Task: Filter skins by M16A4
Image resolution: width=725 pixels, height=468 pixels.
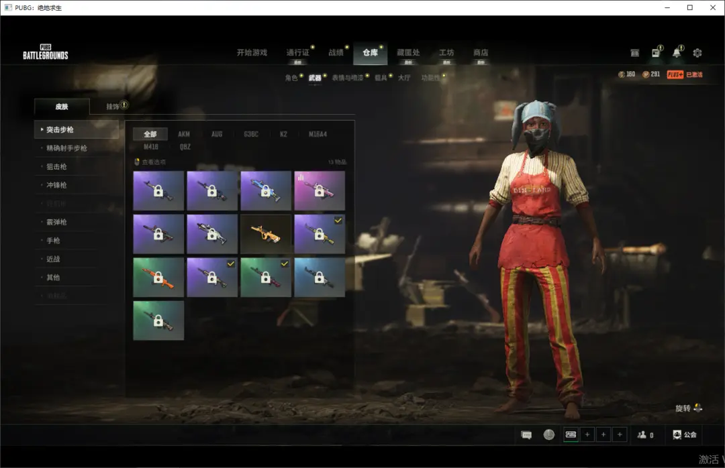Action: pos(318,134)
